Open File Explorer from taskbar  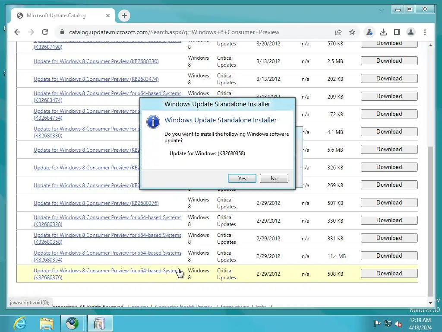pyautogui.click(x=46, y=323)
